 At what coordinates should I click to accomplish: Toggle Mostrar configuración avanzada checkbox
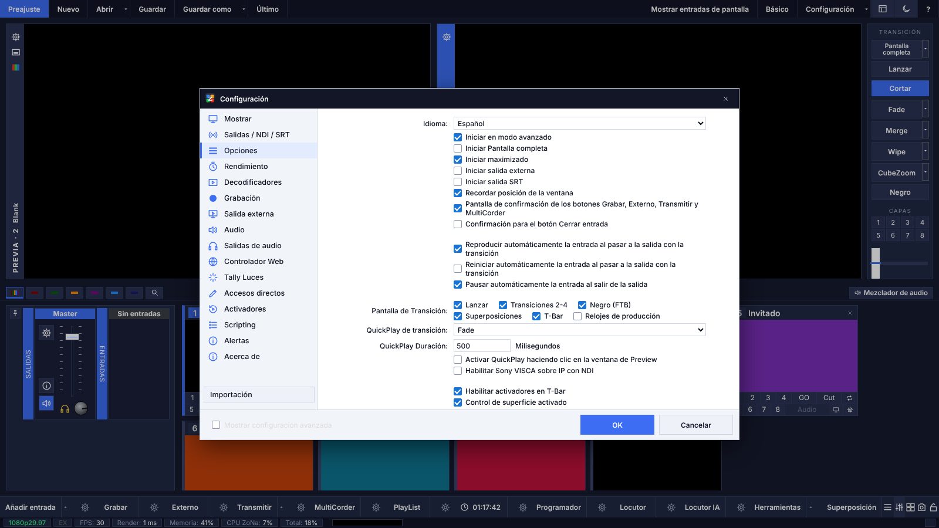coord(216,425)
